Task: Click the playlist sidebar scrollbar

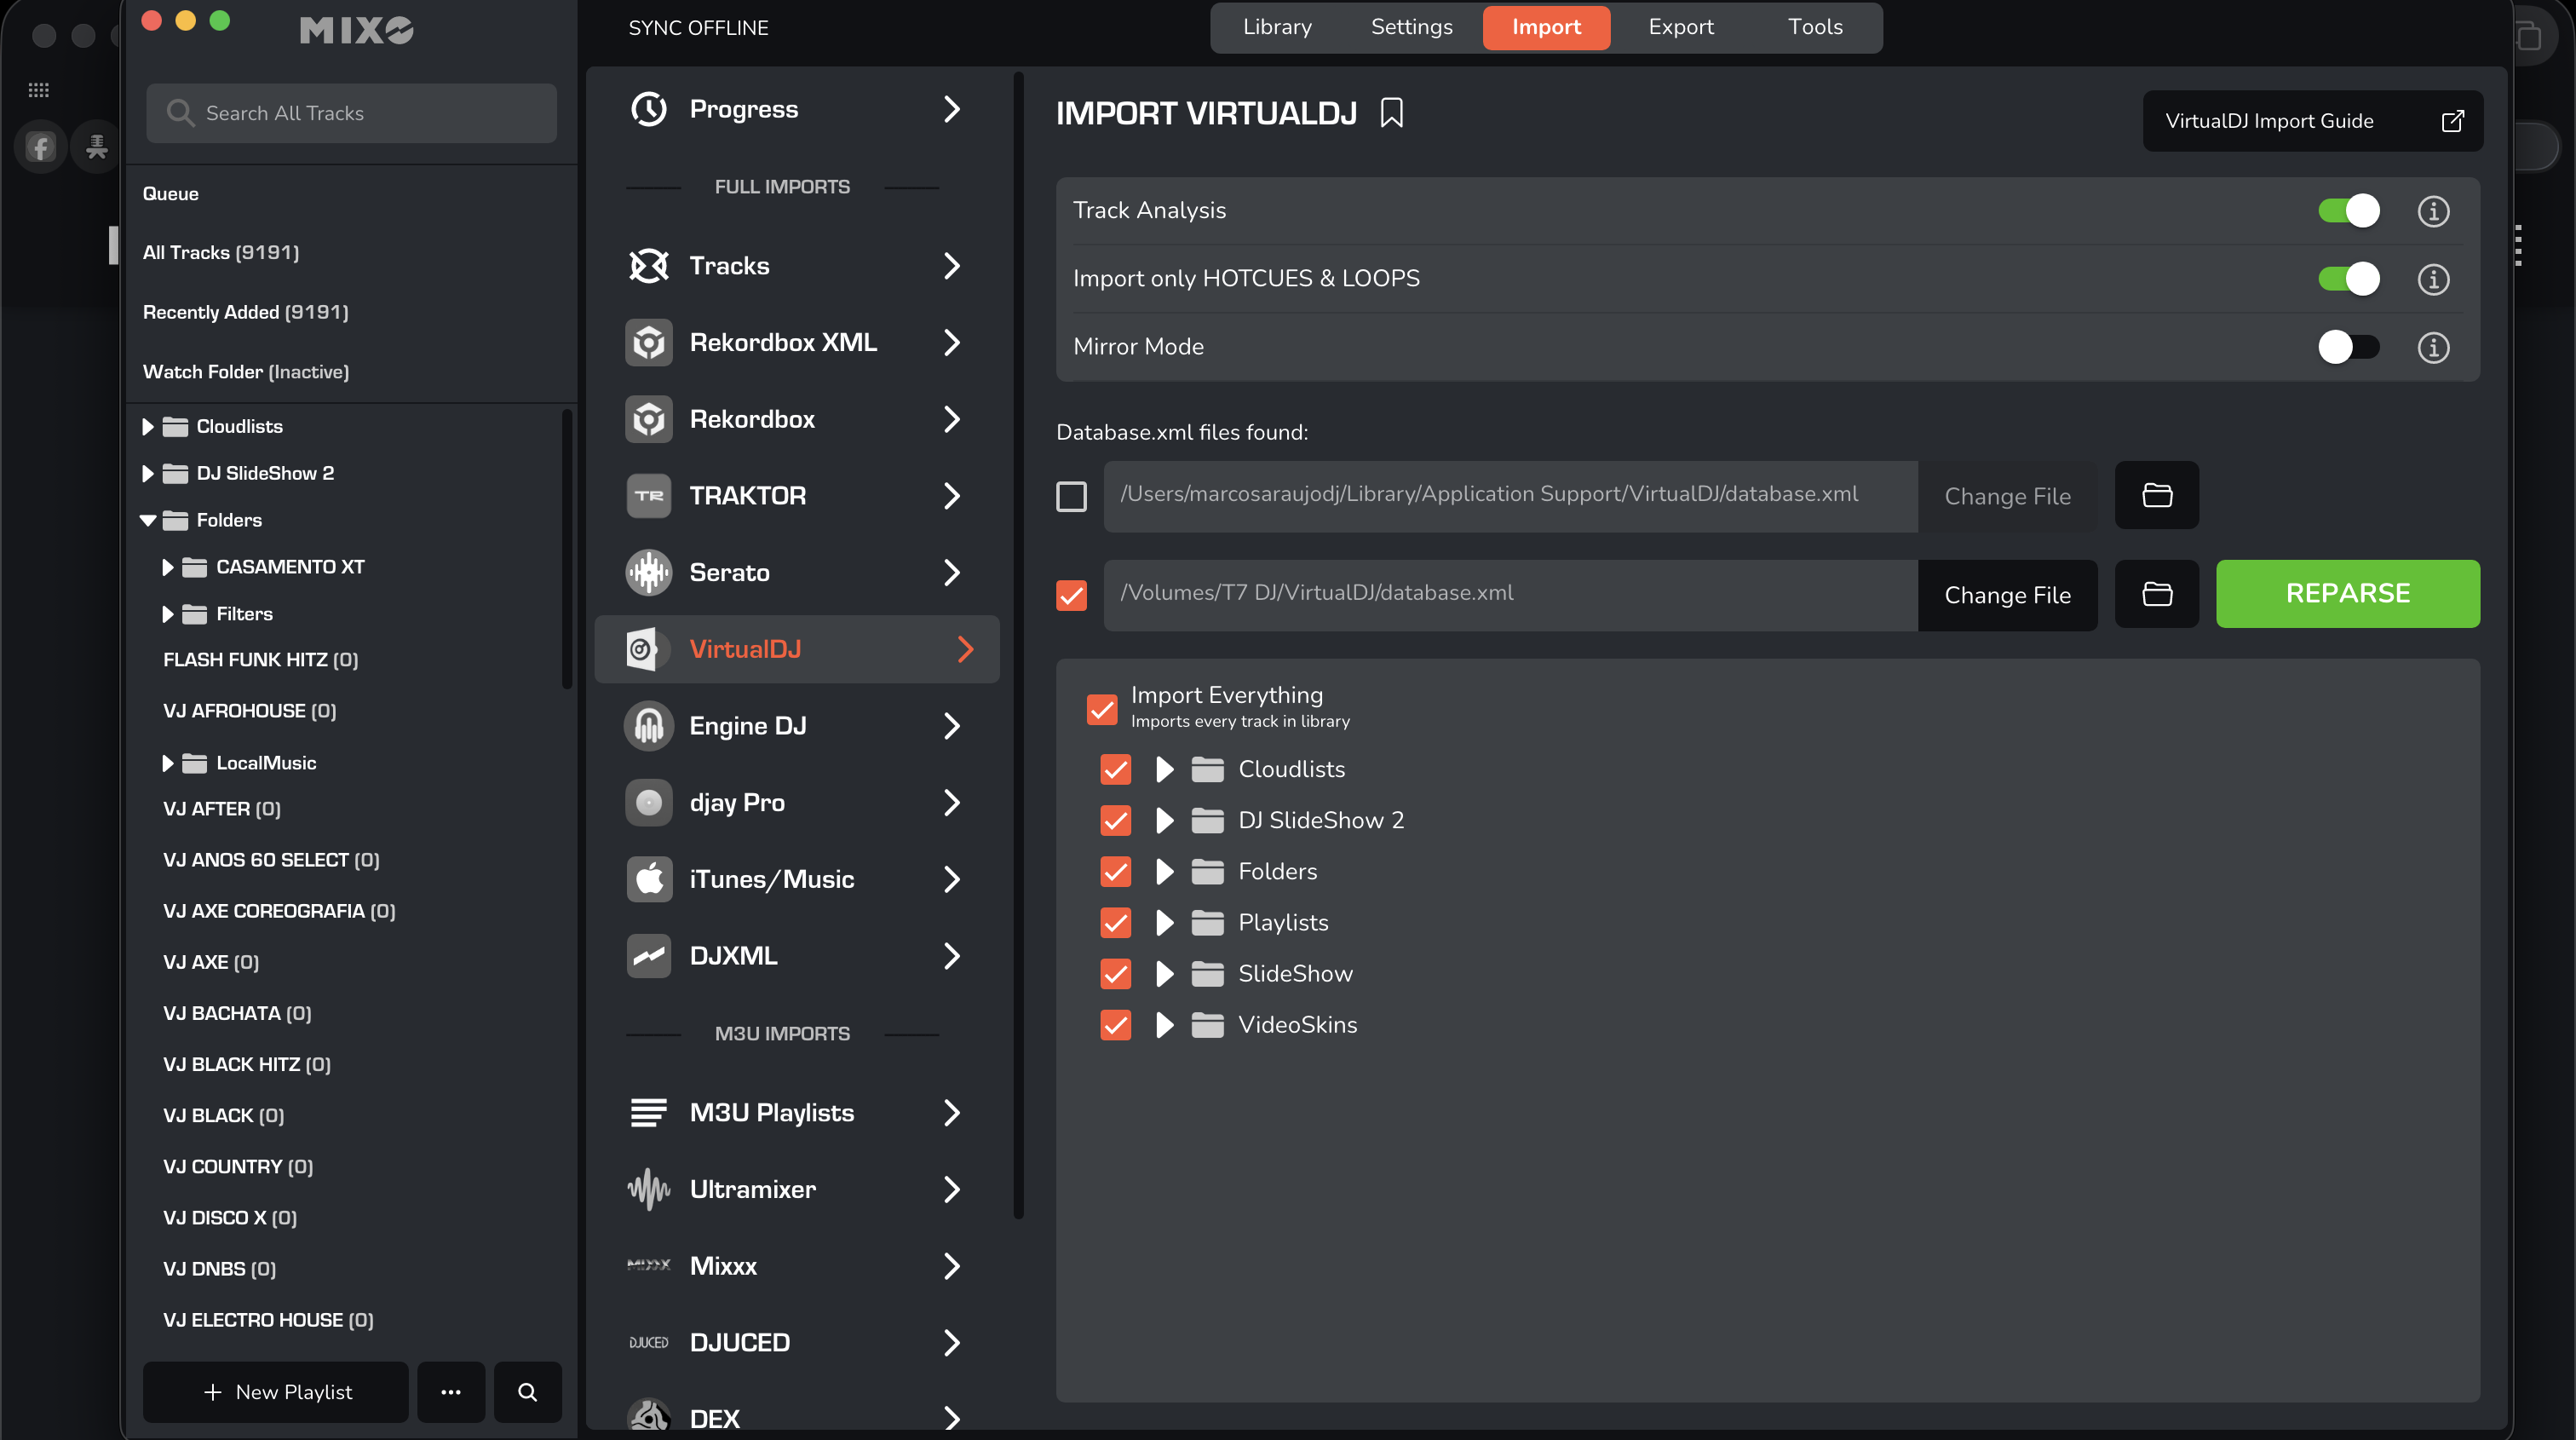Action: (x=567, y=548)
